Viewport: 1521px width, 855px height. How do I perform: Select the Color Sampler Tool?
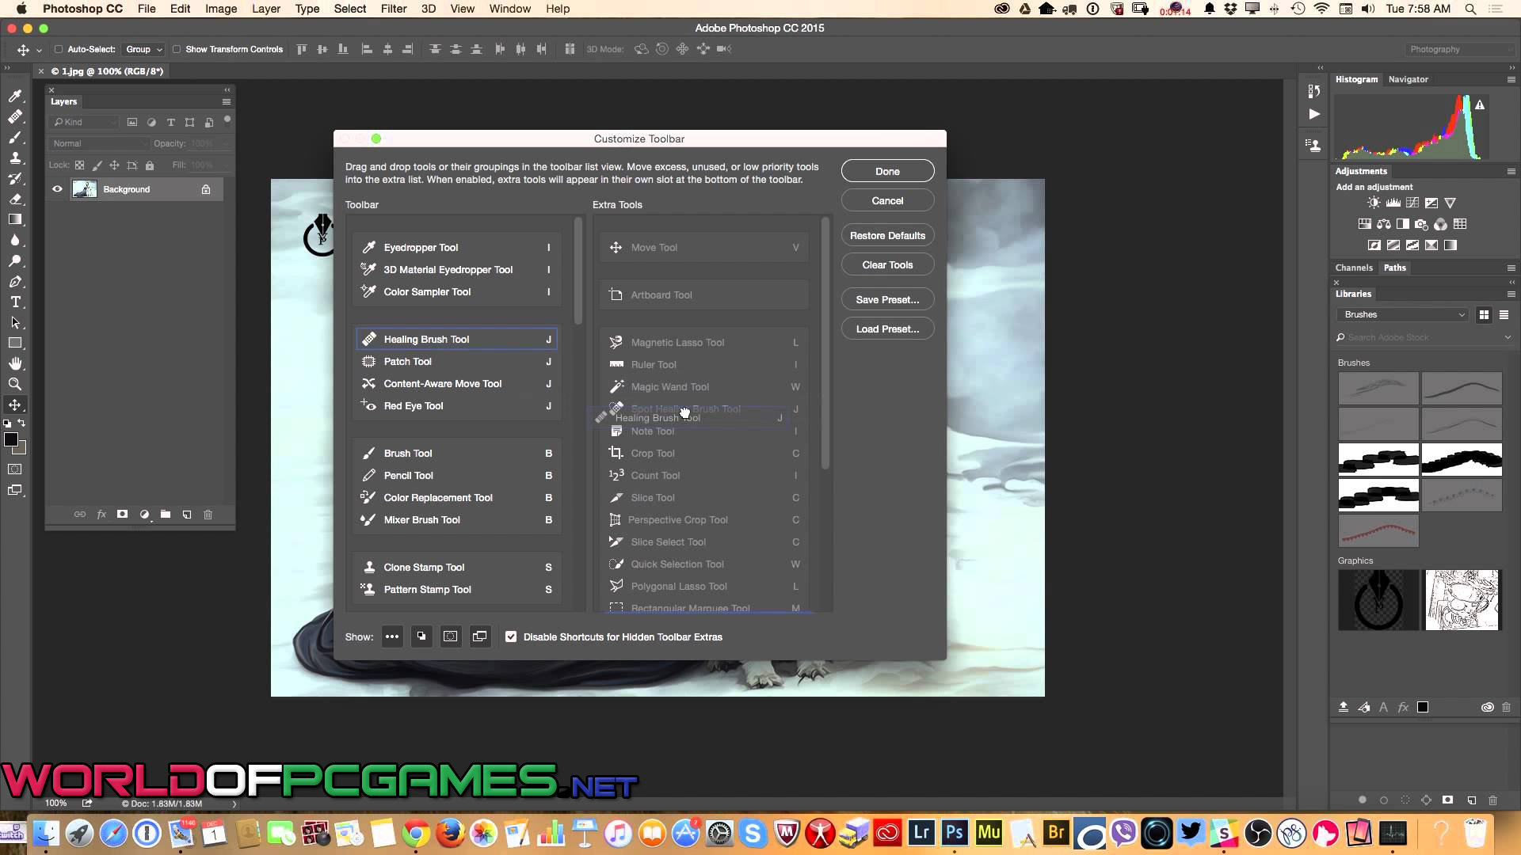[x=427, y=292]
